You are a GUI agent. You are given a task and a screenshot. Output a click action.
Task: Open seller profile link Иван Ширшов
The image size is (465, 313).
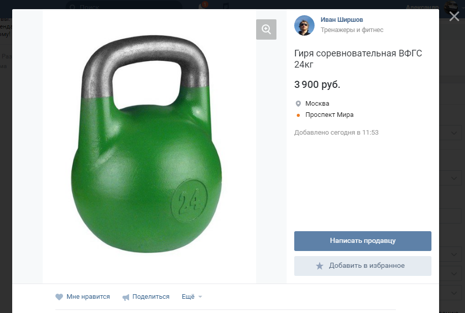[x=342, y=19]
